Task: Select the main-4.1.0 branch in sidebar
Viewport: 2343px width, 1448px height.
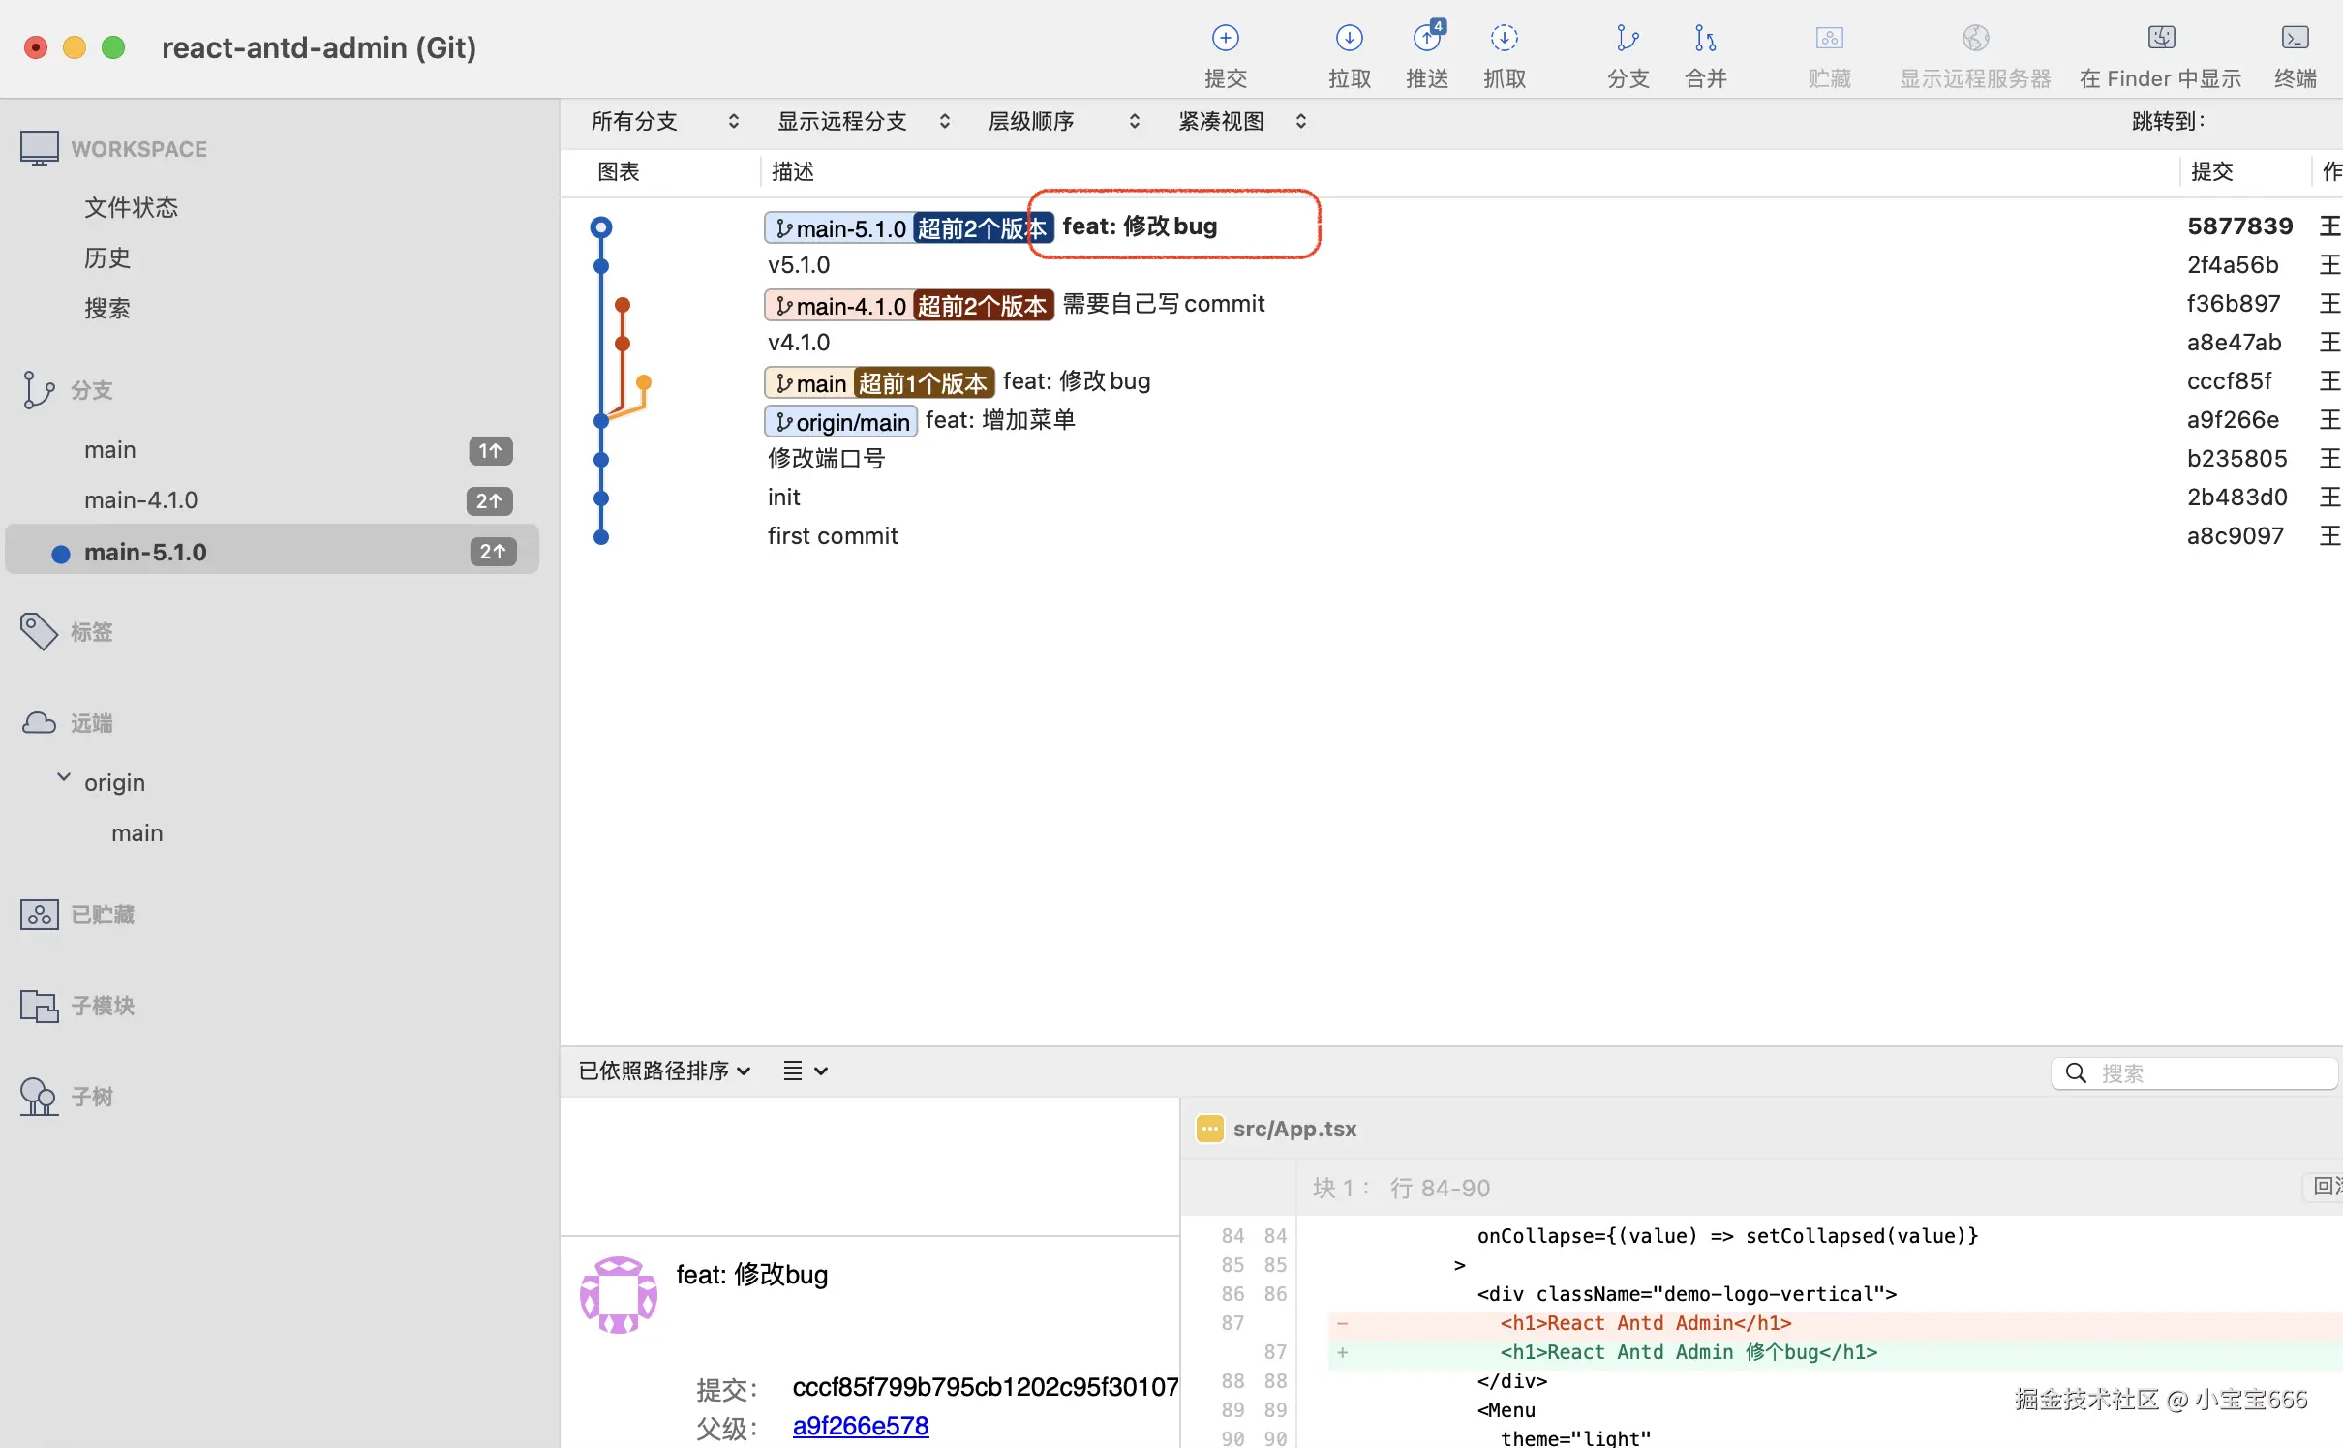Action: point(141,499)
